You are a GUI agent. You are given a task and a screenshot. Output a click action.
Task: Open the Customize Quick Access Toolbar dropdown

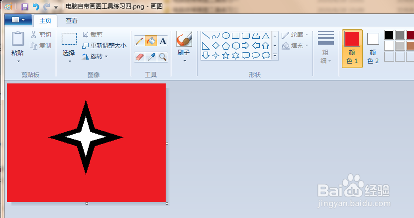click(56, 7)
